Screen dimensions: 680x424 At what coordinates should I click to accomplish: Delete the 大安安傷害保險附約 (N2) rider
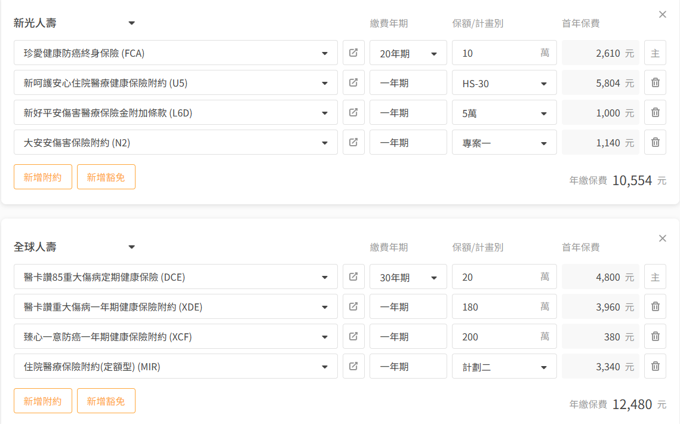point(655,142)
